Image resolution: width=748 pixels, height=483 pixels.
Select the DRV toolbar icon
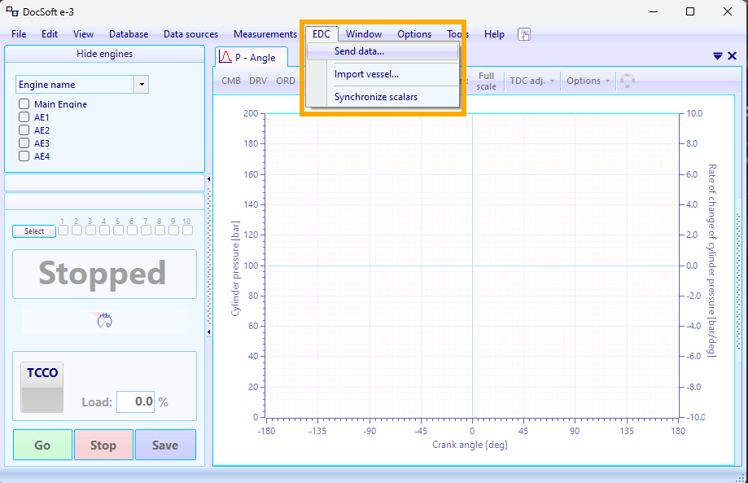[x=258, y=81]
